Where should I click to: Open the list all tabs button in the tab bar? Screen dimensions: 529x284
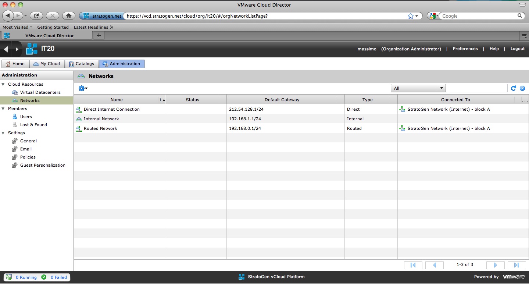click(524, 35)
